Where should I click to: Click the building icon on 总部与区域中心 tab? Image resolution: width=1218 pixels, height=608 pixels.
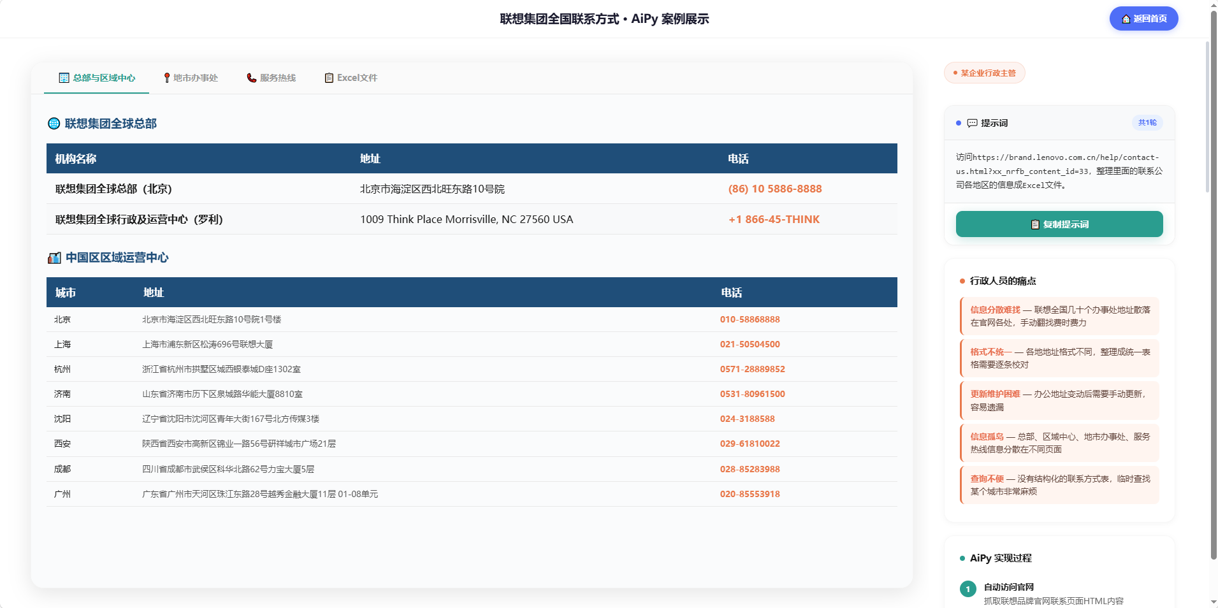point(64,78)
